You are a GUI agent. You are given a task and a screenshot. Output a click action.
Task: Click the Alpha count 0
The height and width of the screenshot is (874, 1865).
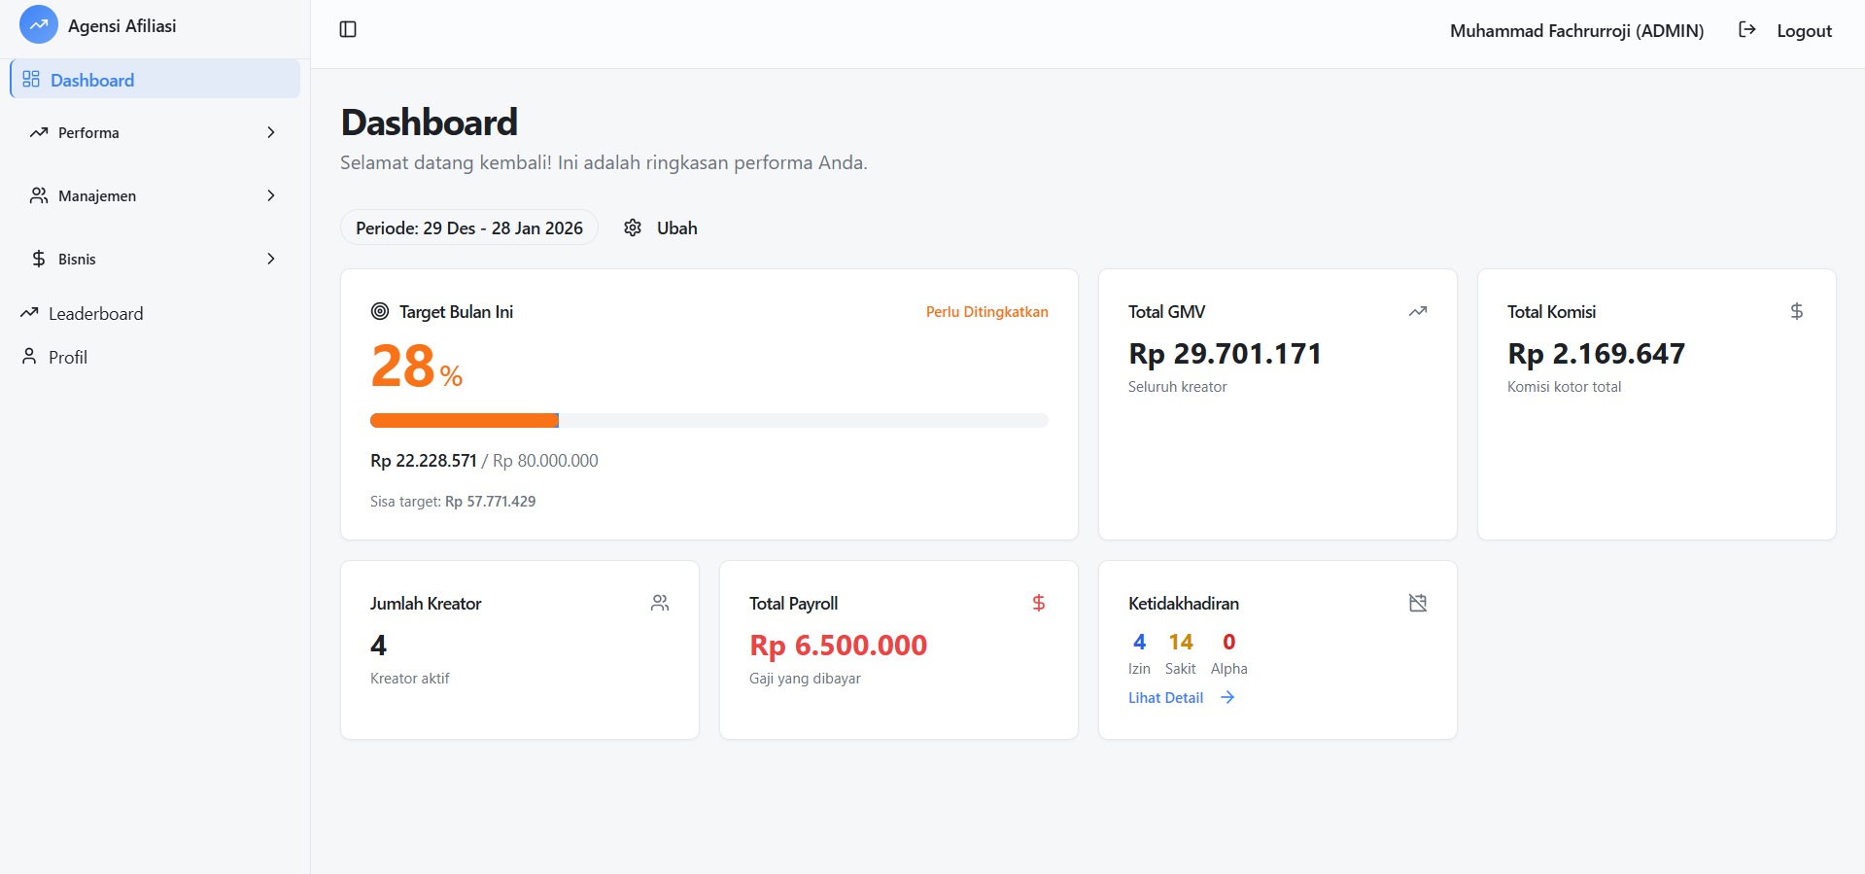click(1228, 642)
